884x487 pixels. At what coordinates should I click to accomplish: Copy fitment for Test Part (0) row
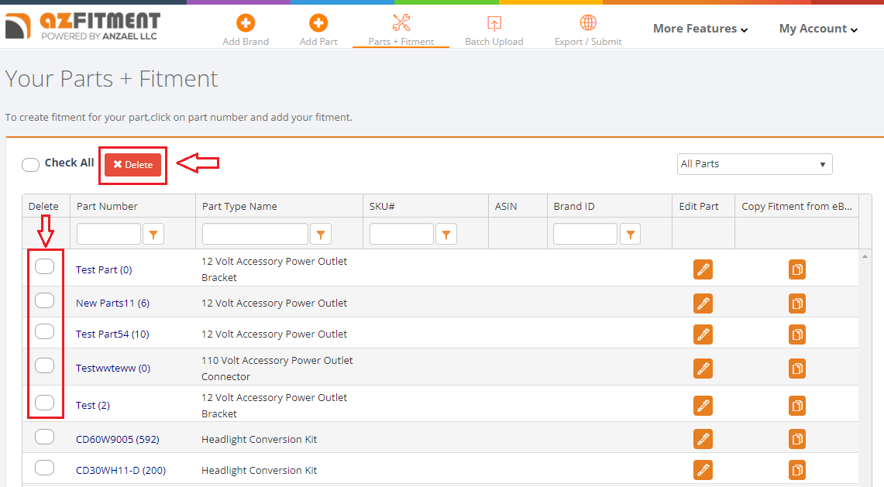[797, 269]
